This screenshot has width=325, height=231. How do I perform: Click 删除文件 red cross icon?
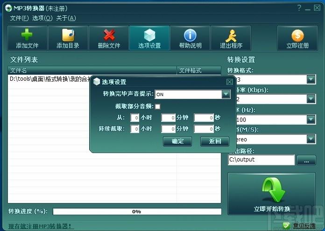tap(109, 35)
